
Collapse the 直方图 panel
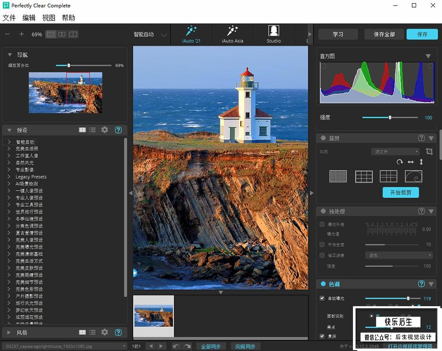click(428, 56)
